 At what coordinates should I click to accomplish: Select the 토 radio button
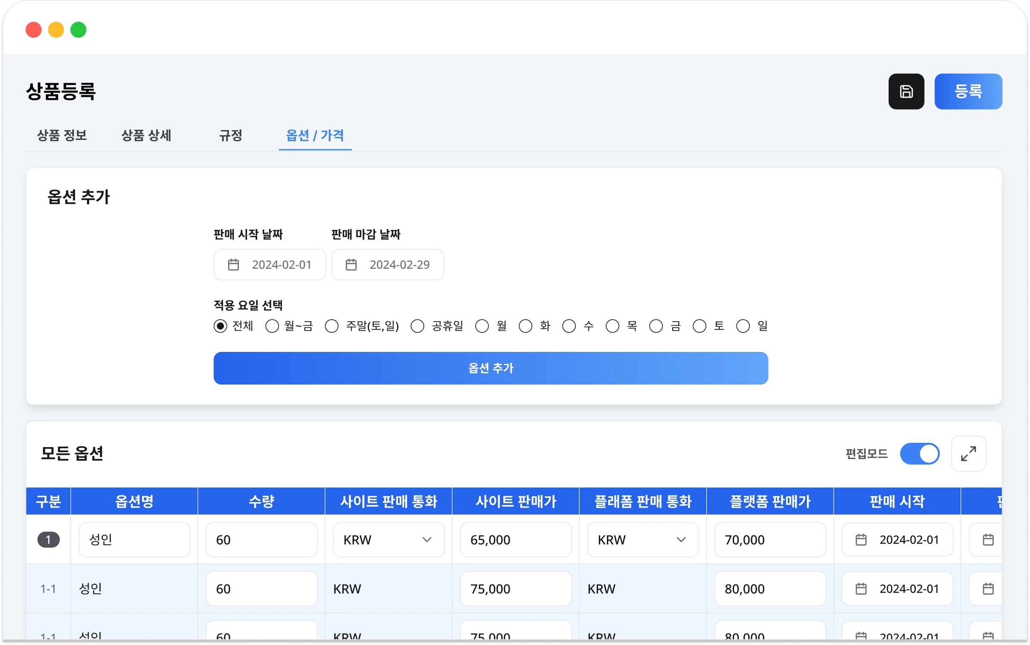tap(699, 326)
